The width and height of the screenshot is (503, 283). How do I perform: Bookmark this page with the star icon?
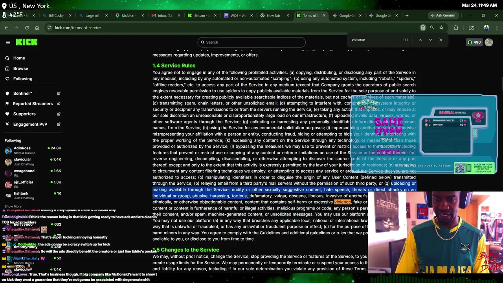pyautogui.click(x=441, y=28)
